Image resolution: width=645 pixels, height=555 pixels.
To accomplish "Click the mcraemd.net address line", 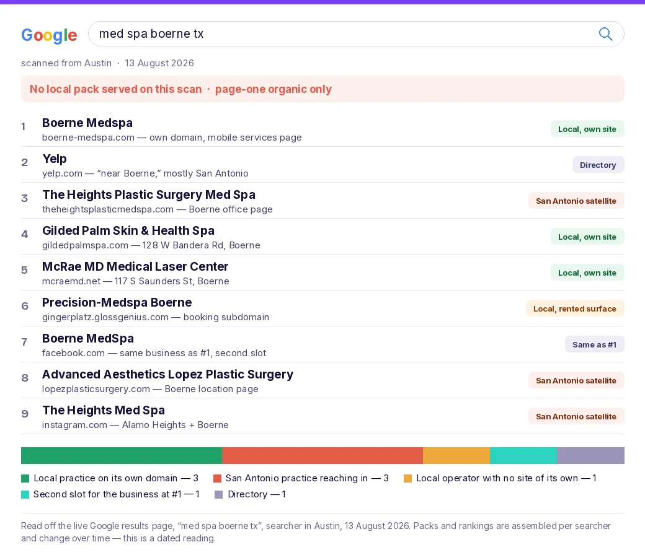I will pyautogui.click(x=135, y=281).
